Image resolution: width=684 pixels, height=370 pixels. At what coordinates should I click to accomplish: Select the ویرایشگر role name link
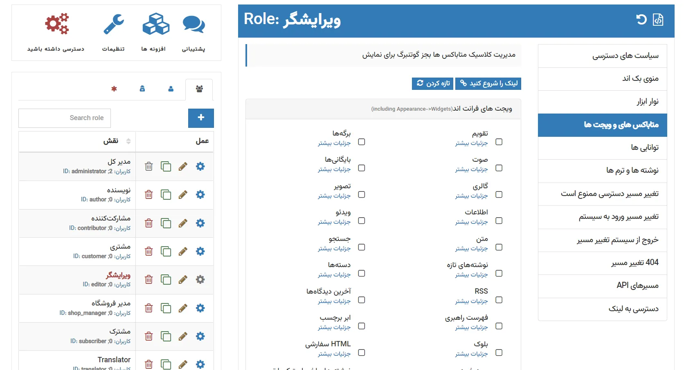[118, 275]
